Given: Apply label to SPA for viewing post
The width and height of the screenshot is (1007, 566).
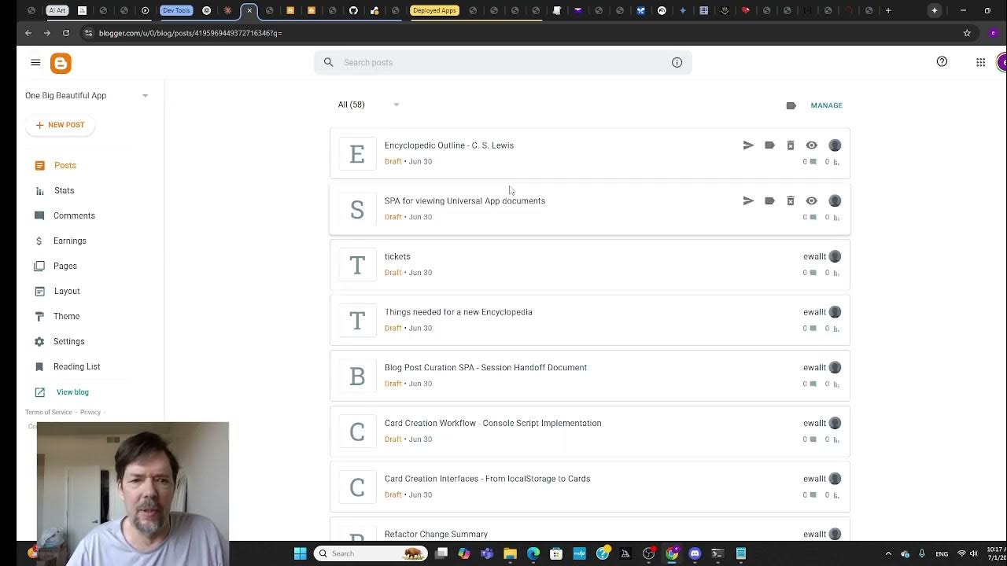Looking at the screenshot, I should 769,201.
